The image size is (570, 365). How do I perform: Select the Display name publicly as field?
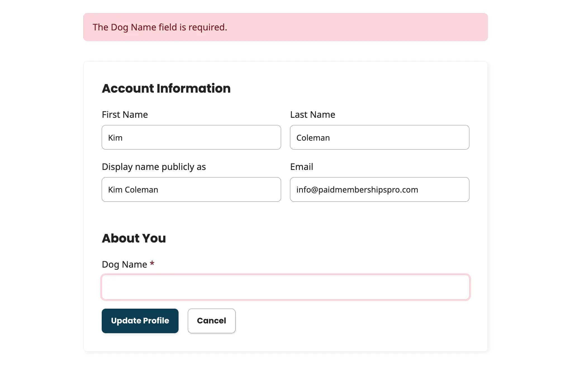191,189
